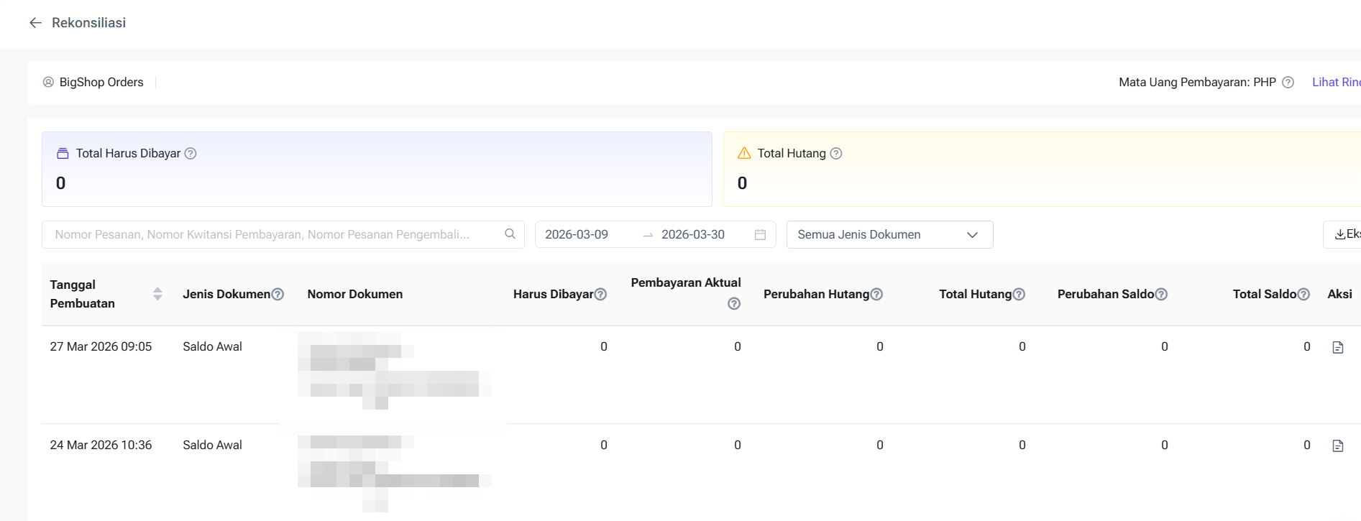Open the Lihat Rincian link
This screenshot has height=521, width=1361.
[1336, 83]
